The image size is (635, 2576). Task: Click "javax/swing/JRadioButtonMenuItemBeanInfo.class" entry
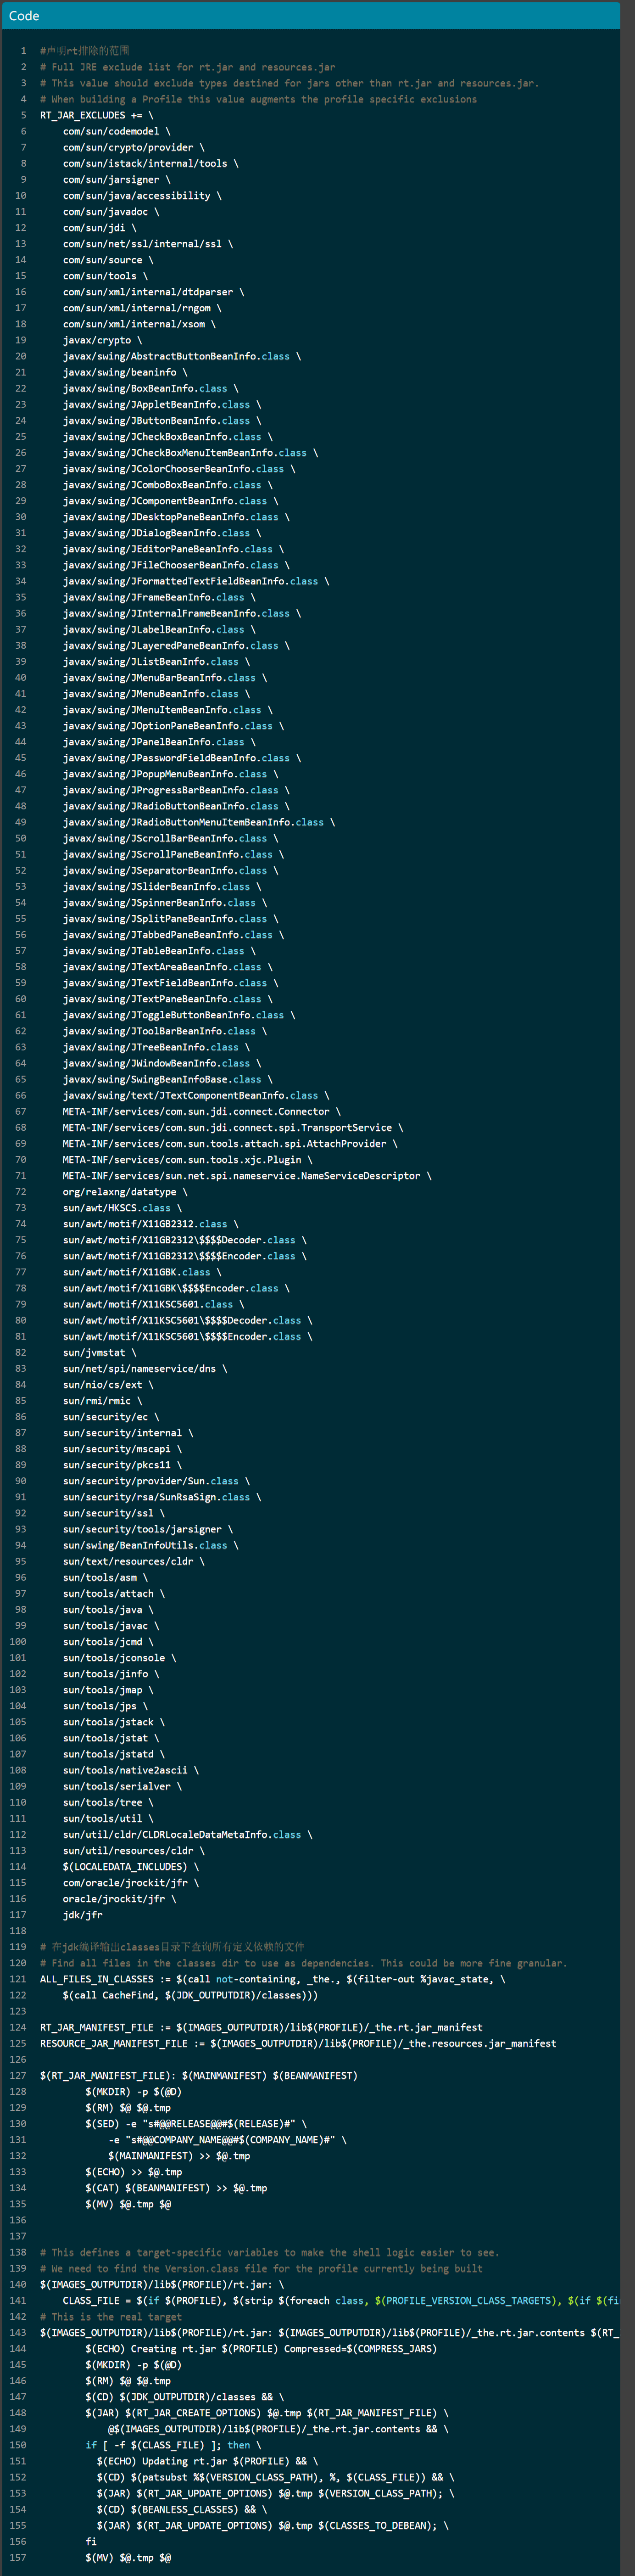click(x=198, y=822)
